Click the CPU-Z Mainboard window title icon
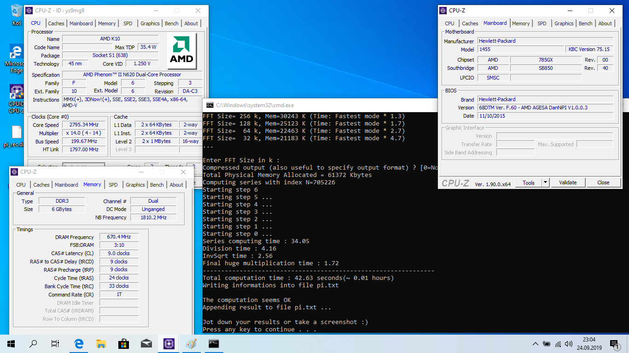The width and height of the screenshot is (629, 353). [443, 10]
